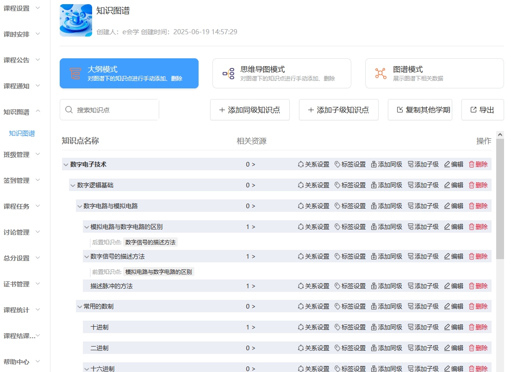Click the delete icon for 数字电子技术 row
511x372 pixels.
[x=472, y=164]
